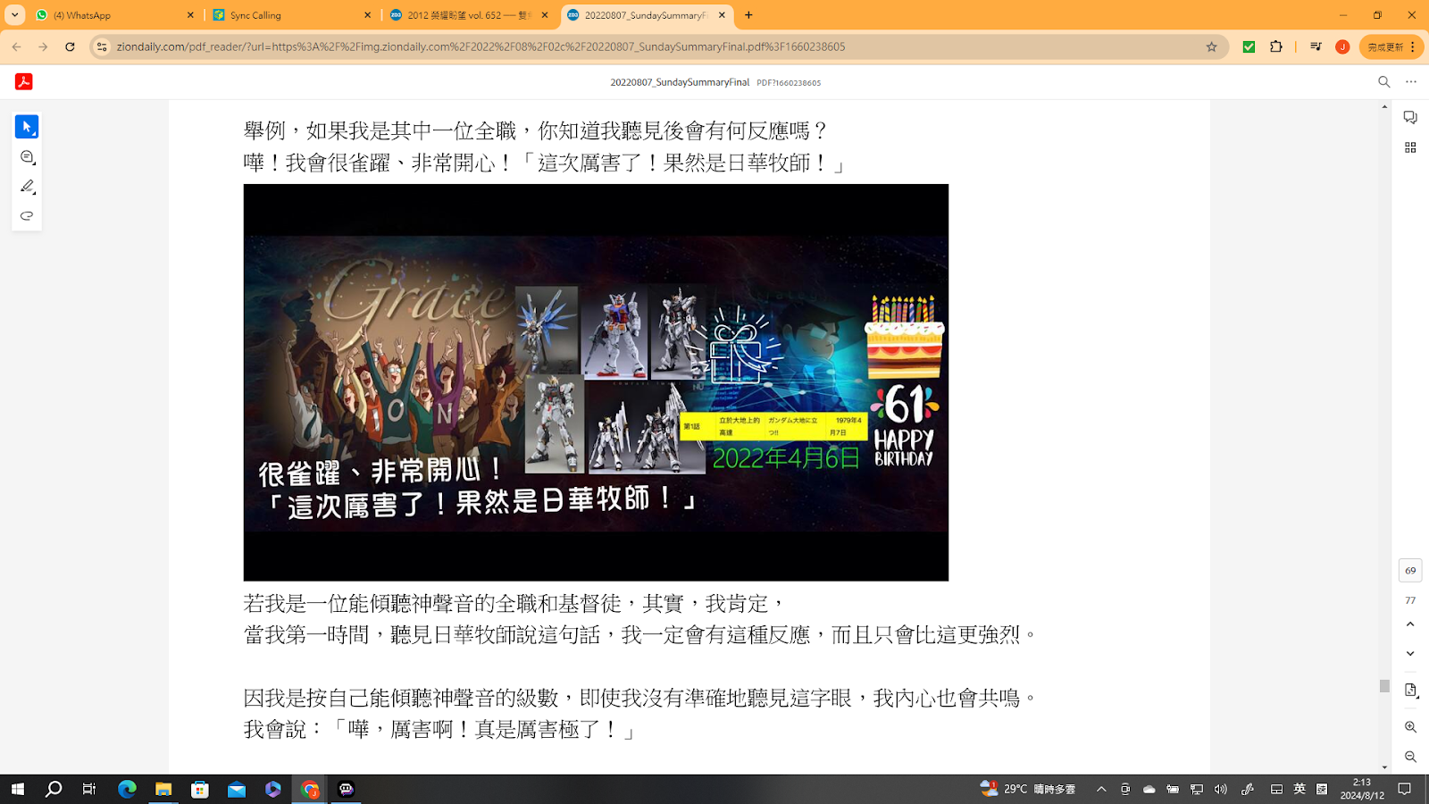Viewport: 1429px width, 804px height.
Task: Open browser extensions puzzle icon
Action: click(x=1276, y=46)
